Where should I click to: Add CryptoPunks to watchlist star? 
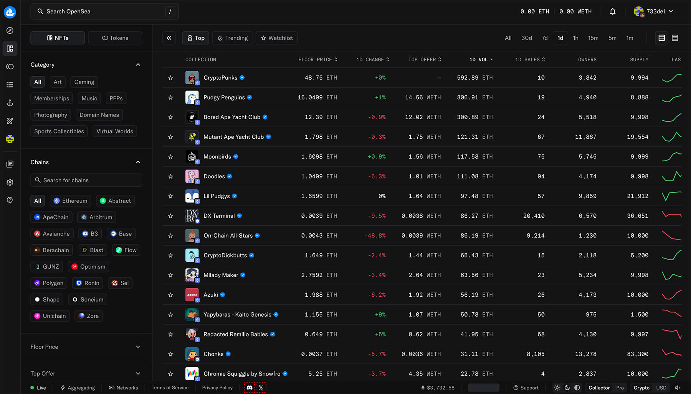(170, 78)
